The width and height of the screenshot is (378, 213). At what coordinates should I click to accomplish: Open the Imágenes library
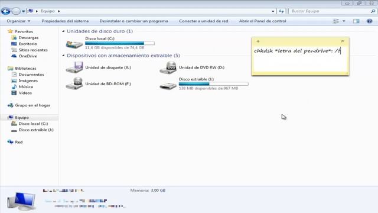click(x=28, y=80)
